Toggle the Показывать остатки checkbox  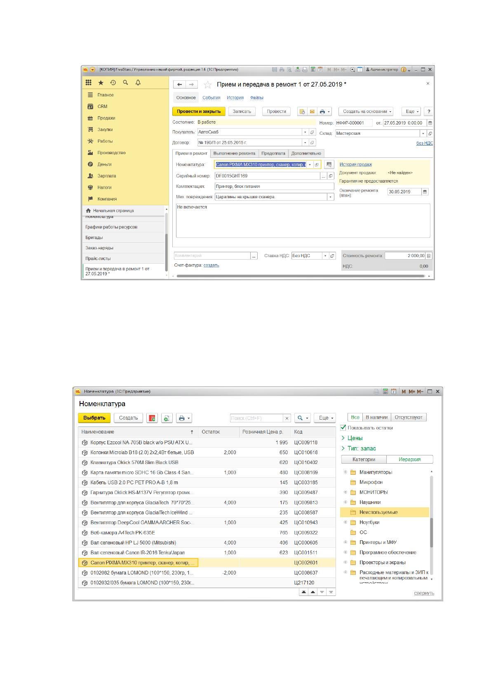click(x=343, y=427)
